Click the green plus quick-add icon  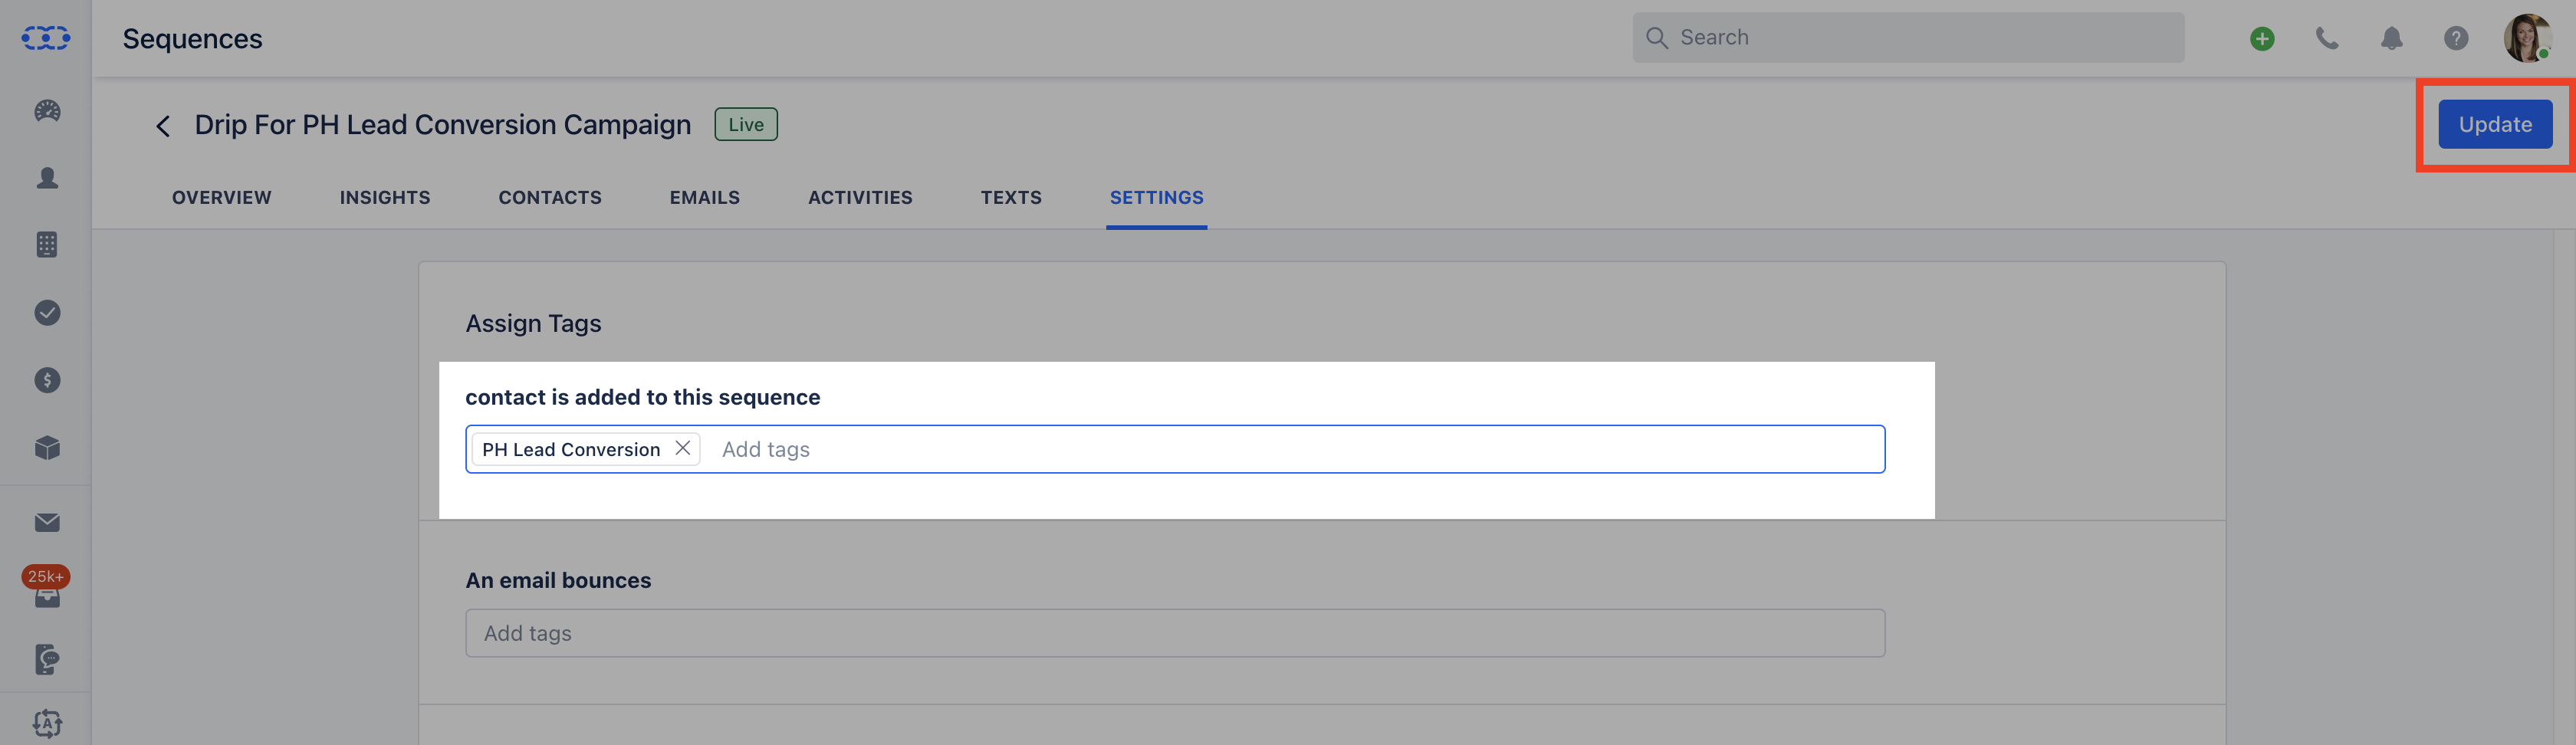pos(2262,38)
